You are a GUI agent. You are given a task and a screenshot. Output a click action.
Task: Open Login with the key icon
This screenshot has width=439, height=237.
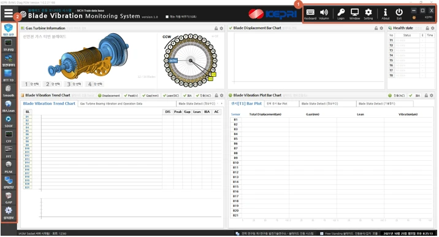[x=341, y=14]
